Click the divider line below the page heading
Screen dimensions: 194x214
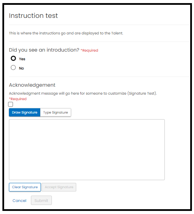[100, 25]
